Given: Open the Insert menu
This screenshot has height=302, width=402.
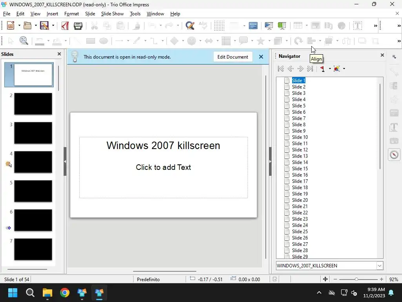Looking at the screenshot, I should tap(52, 14).
